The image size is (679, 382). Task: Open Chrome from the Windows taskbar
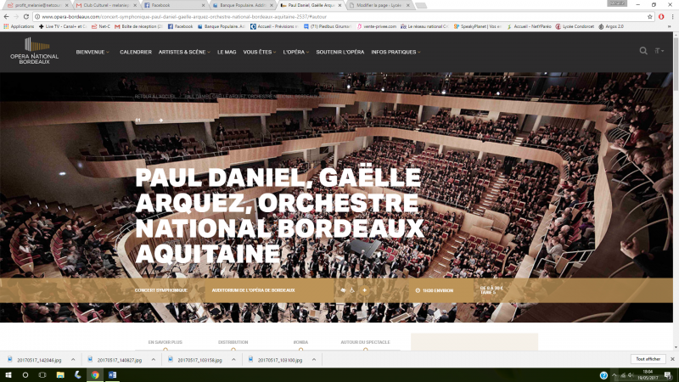click(x=95, y=374)
